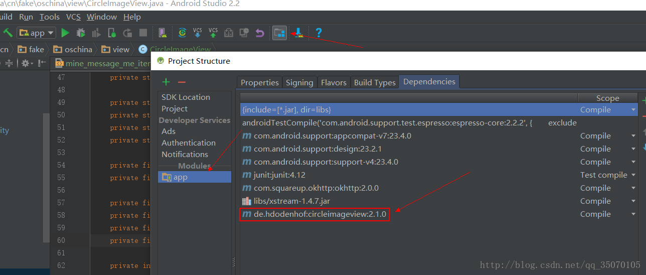Open Scope dropdown for the libs jar row

(x=633, y=110)
